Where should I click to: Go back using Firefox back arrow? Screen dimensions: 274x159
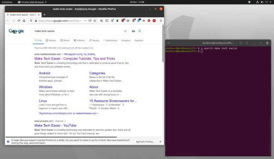(8, 21)
